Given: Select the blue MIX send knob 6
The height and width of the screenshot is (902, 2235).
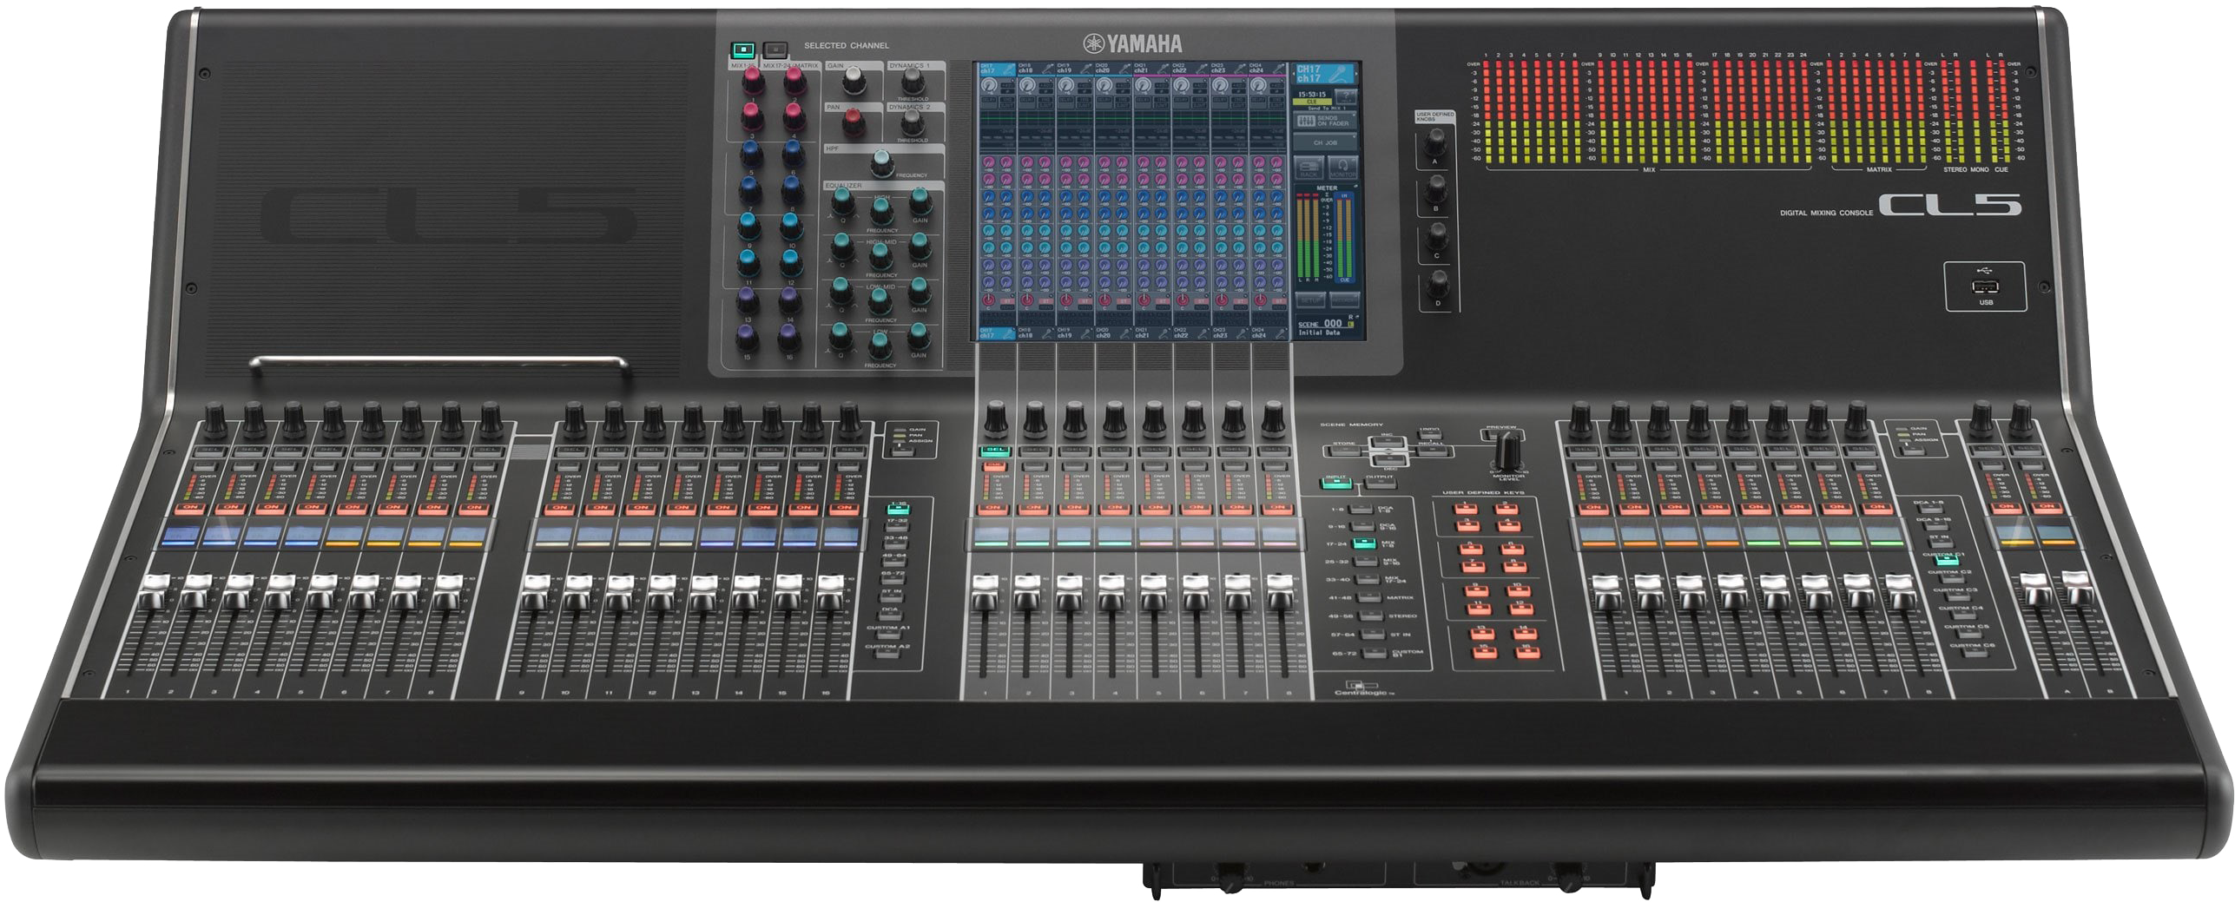Looking at the screenshot, I should (792, 153).
